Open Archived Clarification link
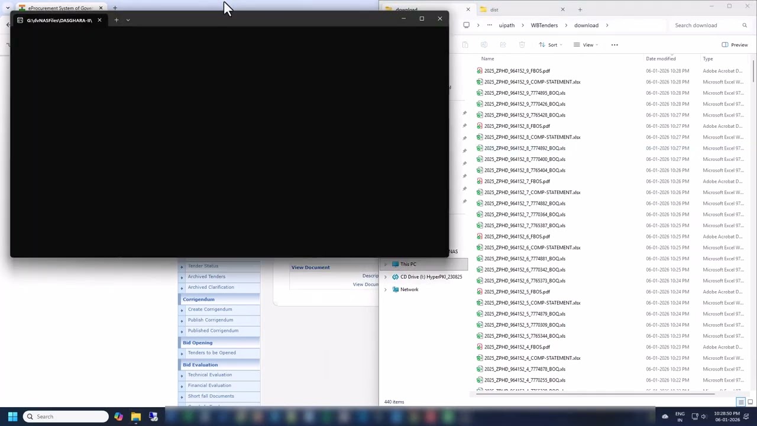This screenshot has height=426, width=757. point(211,287)
